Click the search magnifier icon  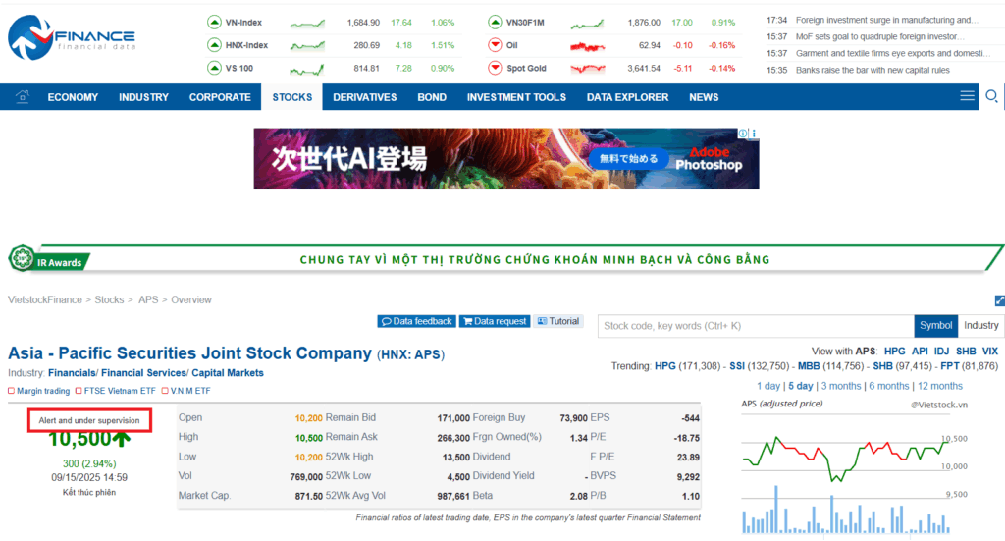coord(991,97)
